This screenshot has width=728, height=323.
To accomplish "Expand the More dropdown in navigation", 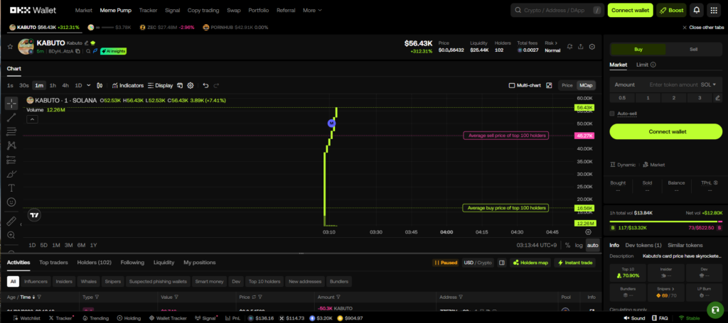I will [312, 11].
